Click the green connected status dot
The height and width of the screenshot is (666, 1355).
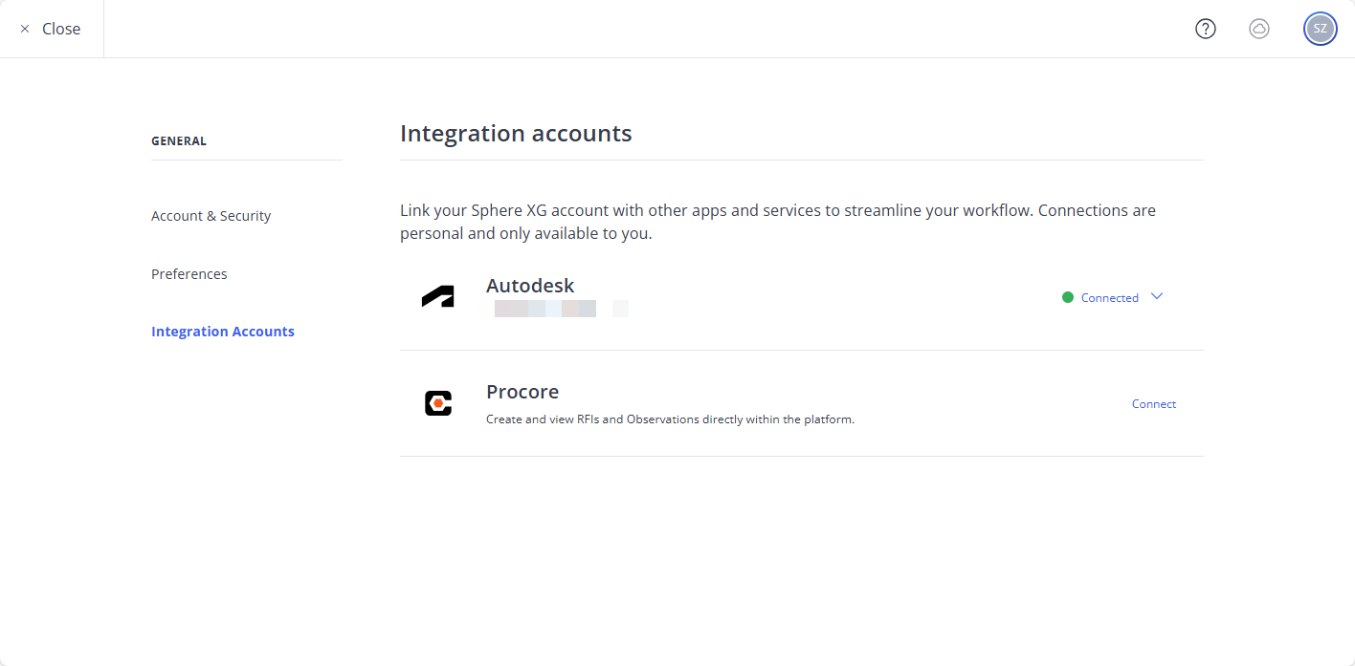(x=1068, y=297)
